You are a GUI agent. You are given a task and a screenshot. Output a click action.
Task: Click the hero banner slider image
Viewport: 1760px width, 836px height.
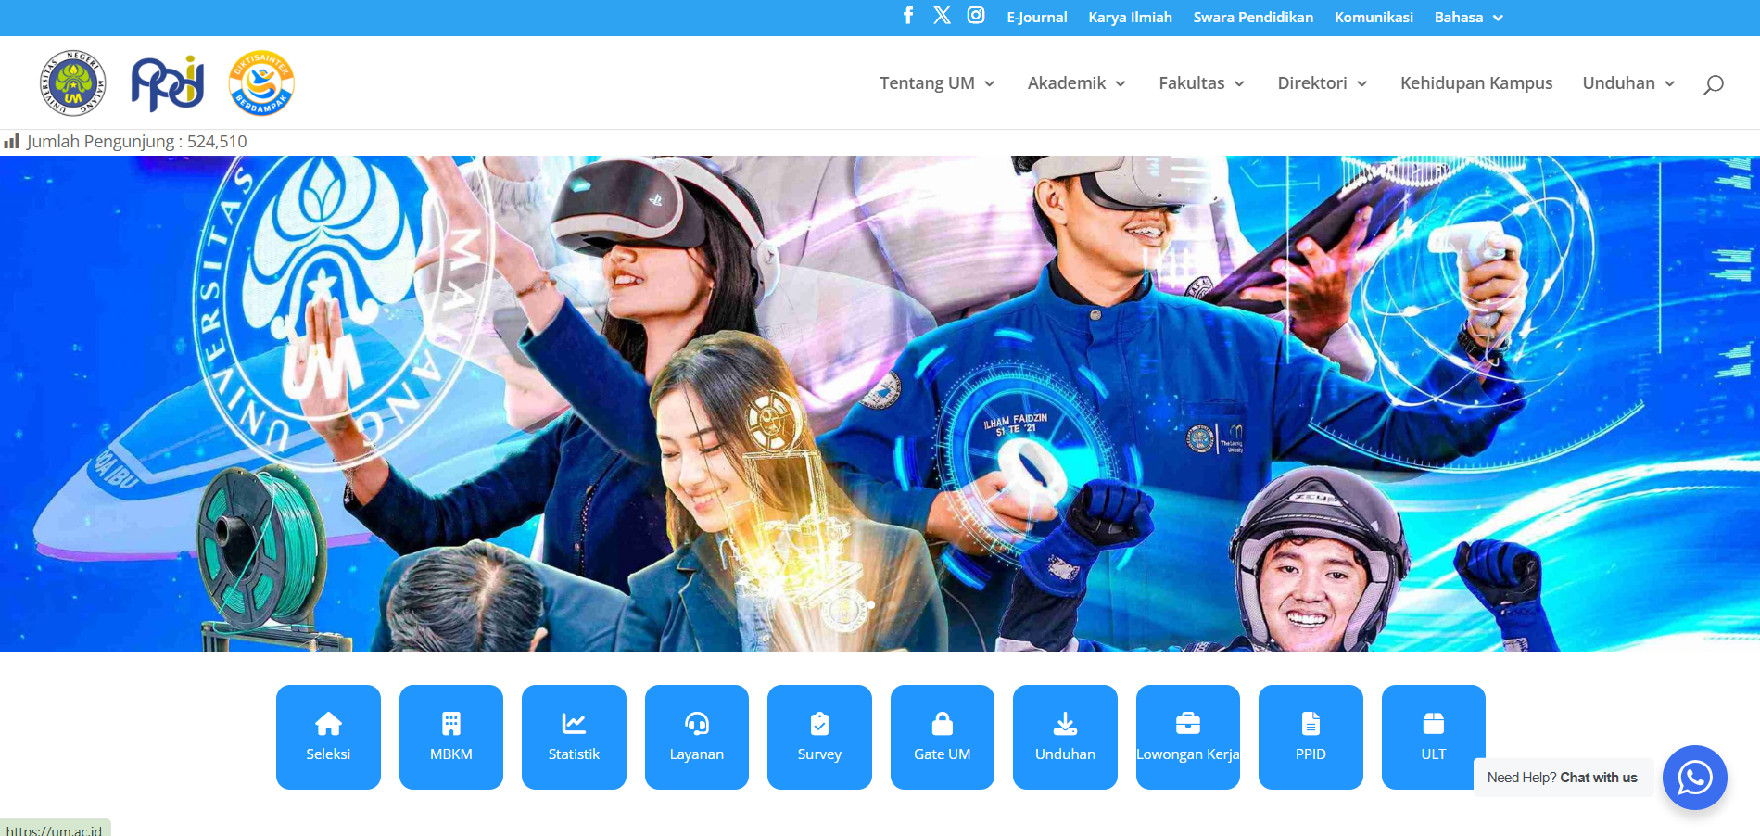point(880,403)
